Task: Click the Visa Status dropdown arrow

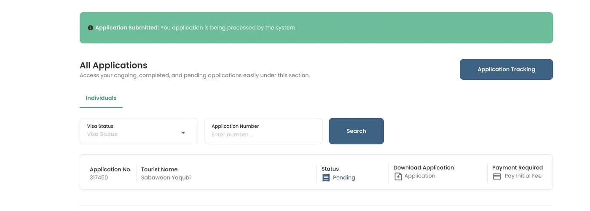Action: (x=183, y=133)
